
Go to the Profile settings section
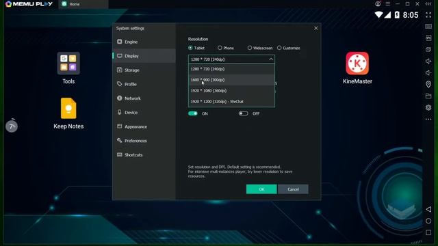(144, 84)
